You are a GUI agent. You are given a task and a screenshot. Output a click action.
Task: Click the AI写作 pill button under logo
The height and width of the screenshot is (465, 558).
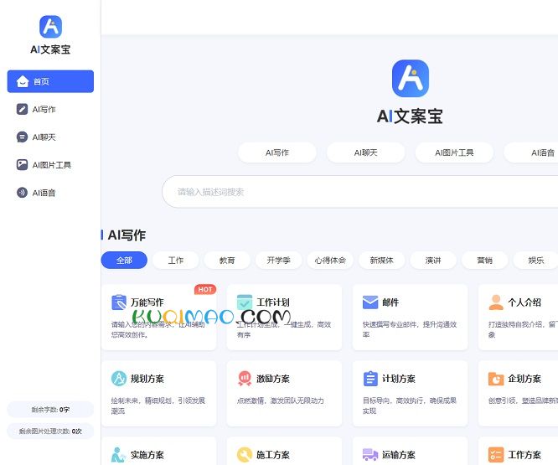[x=277, y=152]
